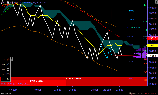This screenshot has width=158, height=95.
Task: Click the 17 sep date label
Action: pos(13,90)
